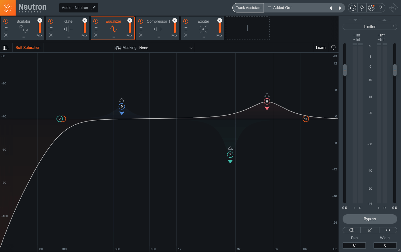Remove the Equalizer module with X
401x252 pixels.
pyautogui.click(x=96, y=35)
